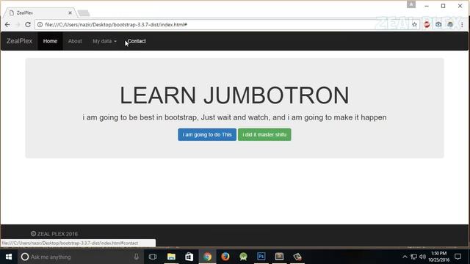Open the Action Center notifications icon
Image resolution: width=470 pixels, height=264 pixels.
coord(458,257)
